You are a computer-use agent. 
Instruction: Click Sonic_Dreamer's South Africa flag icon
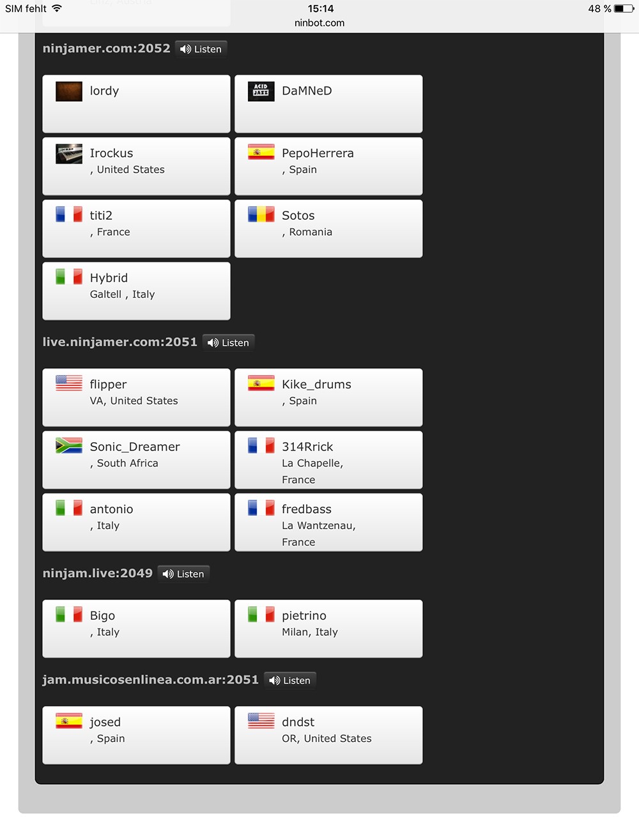[x=69, y=445]
